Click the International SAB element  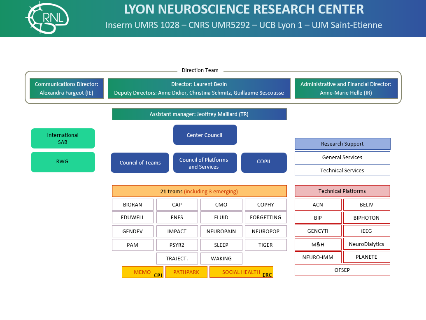pos(63,138)
